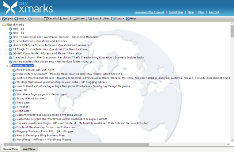
Task: Select Blogging Business Plans 101 bookmark
Action: pos(45,132)
